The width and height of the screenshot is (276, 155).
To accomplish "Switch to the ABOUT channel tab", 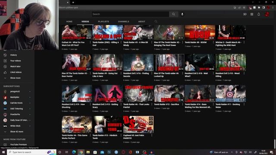I will coord(142,22).
